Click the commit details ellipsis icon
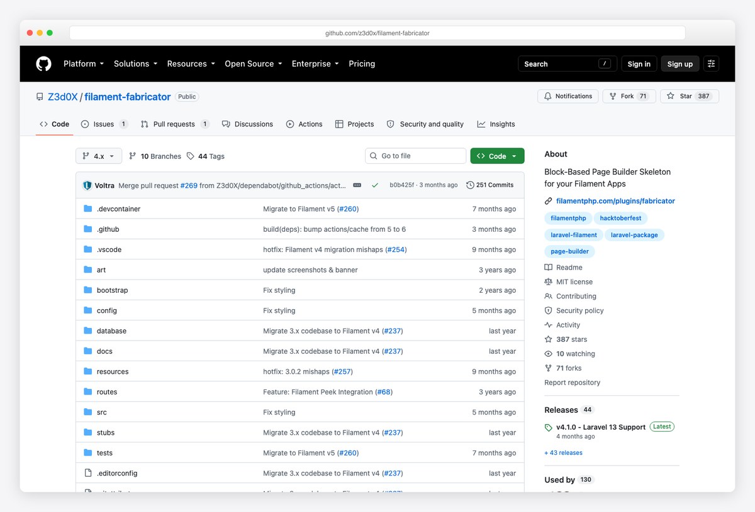Screen dimensions: 755x512 (x=357, y=185)
